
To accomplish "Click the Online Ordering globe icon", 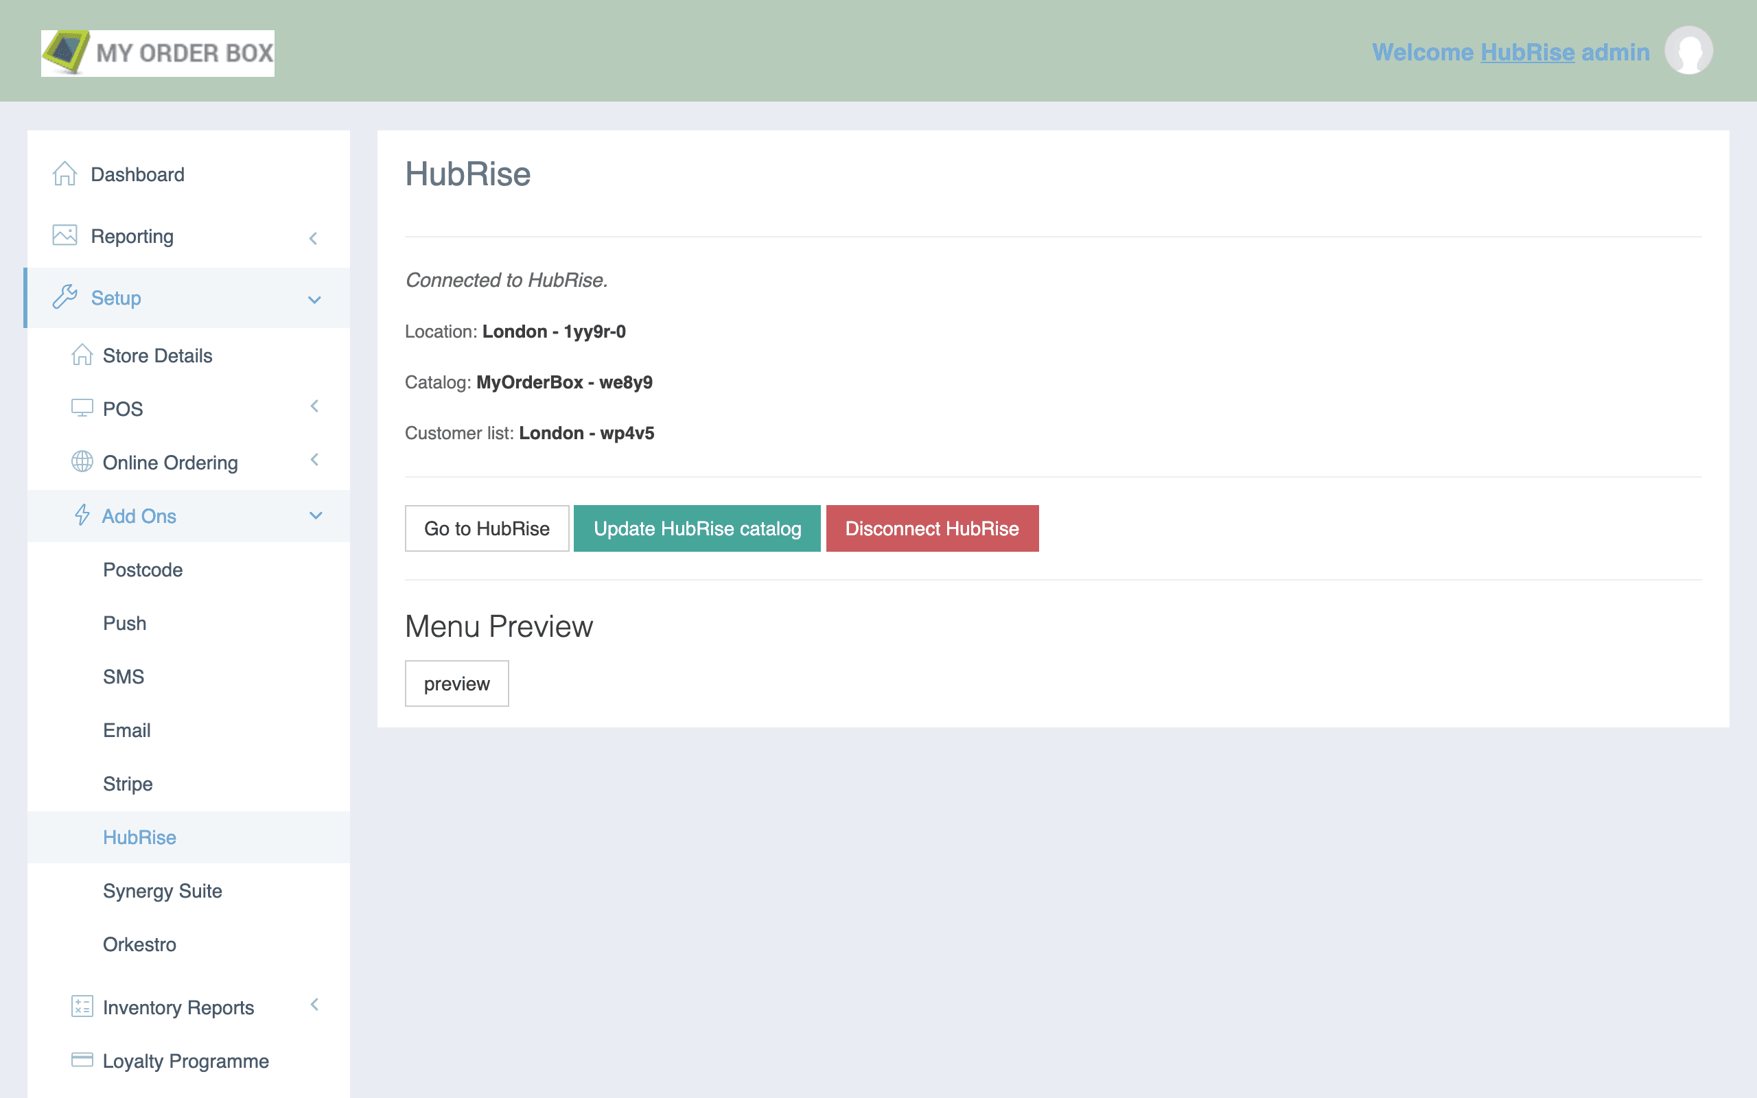I will coord(82,462).
